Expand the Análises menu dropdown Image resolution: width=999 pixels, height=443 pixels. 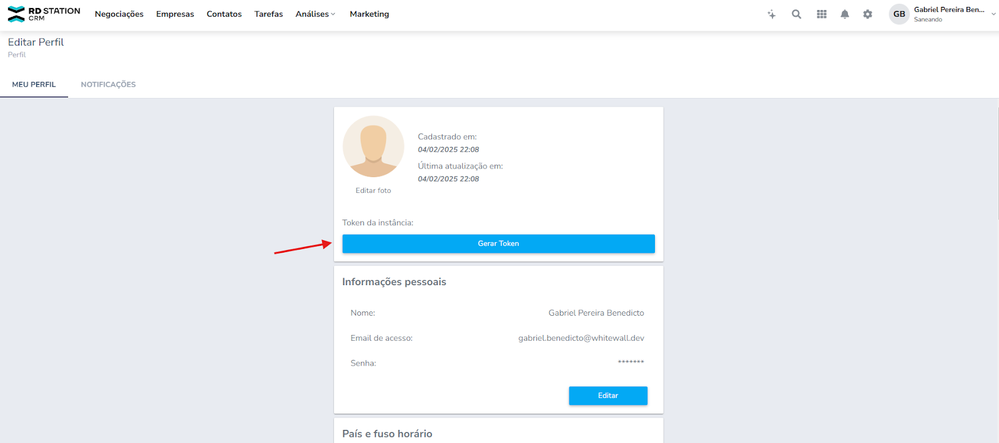tap(315, 14)
